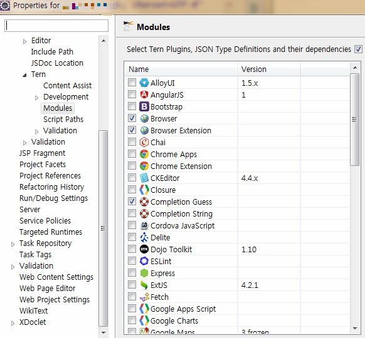Check the Dojo Toolkit checkbox
365x338 pixels.
point(132,248)
